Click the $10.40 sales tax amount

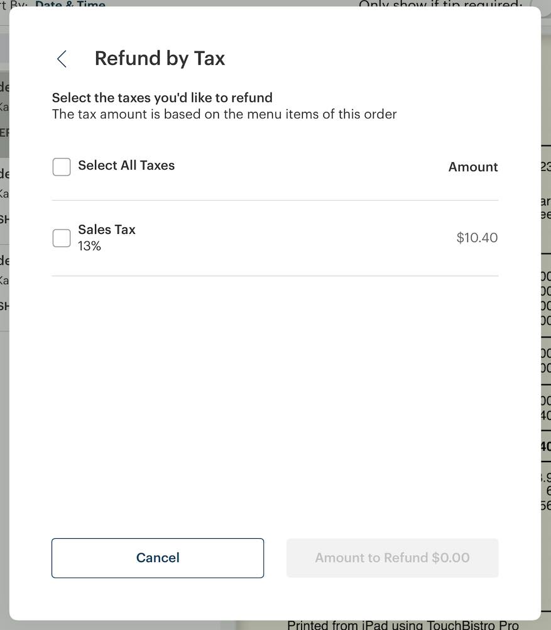477,238
